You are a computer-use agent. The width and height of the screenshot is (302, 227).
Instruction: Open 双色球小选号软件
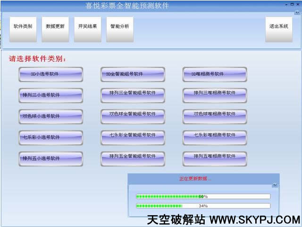[x=50, y=116]
